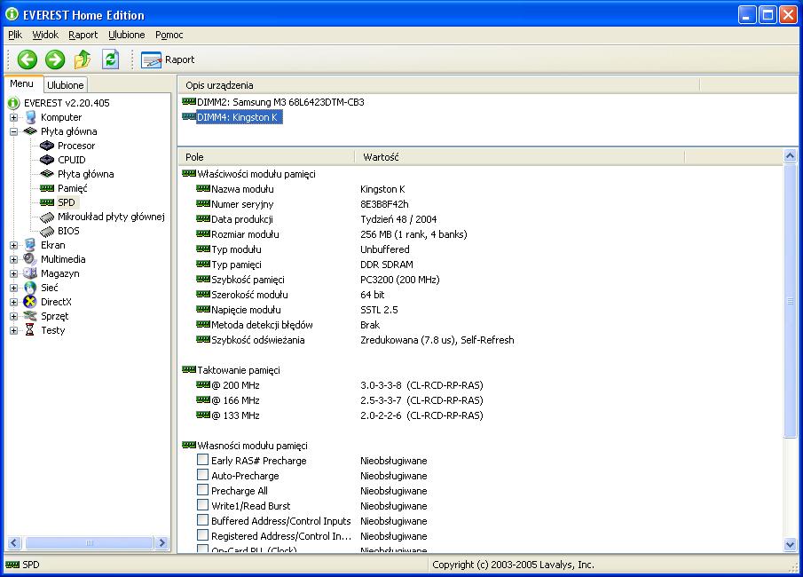Toggle the Write1/Read Burst checkbox
The height and width of the screenshot is (577, 803).
tap(203, 506)
